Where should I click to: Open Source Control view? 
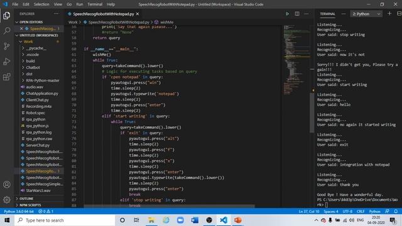click(7, 46)
